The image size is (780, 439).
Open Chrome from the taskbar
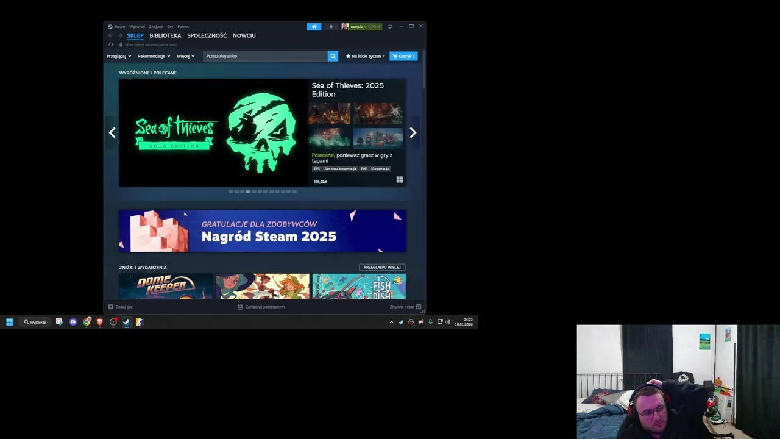tap(87, 322)
